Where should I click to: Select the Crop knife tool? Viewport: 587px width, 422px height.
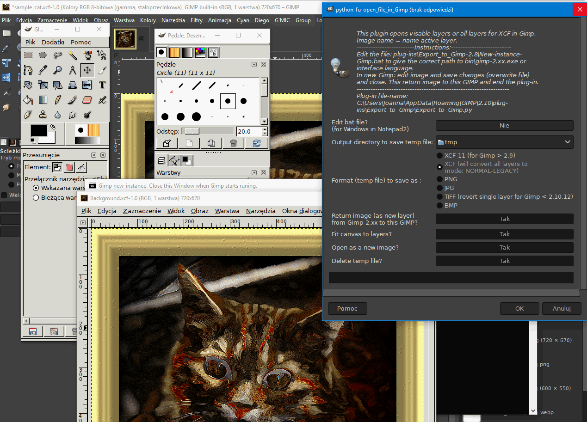[102, 70]
